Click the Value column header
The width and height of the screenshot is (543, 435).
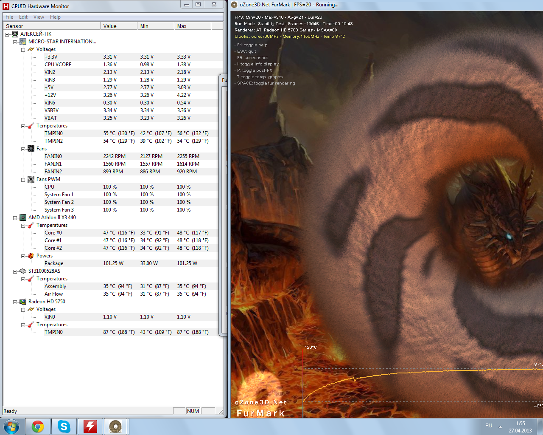[119, 26]
